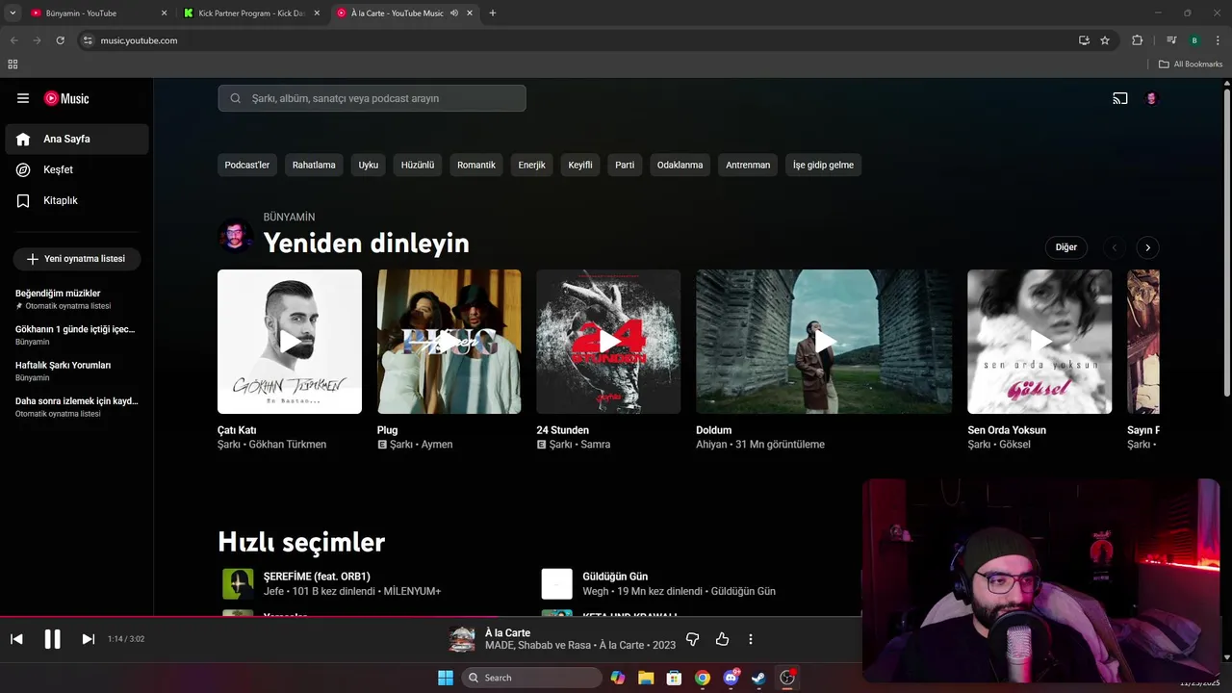Screen dimensions: 1232x693
Task: Select the Antrenman mood chip
Action: point(748,165)
